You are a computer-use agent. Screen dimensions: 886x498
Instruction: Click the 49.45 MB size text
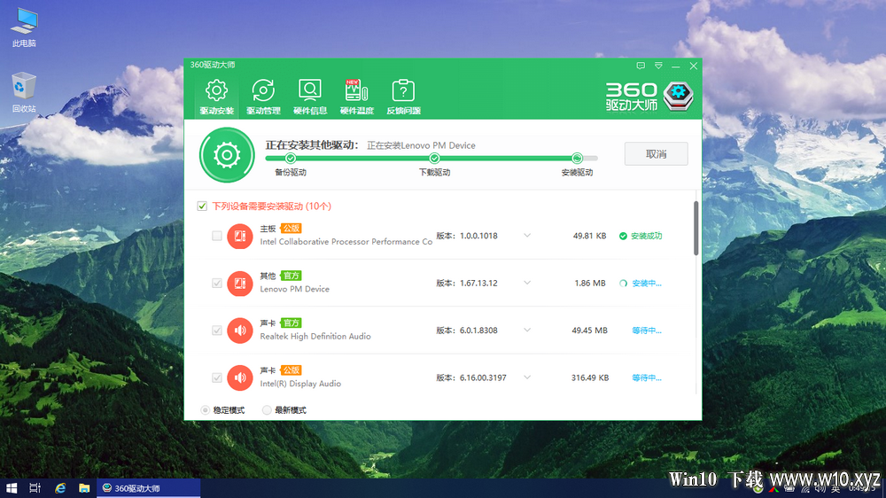tap(589, 331)
